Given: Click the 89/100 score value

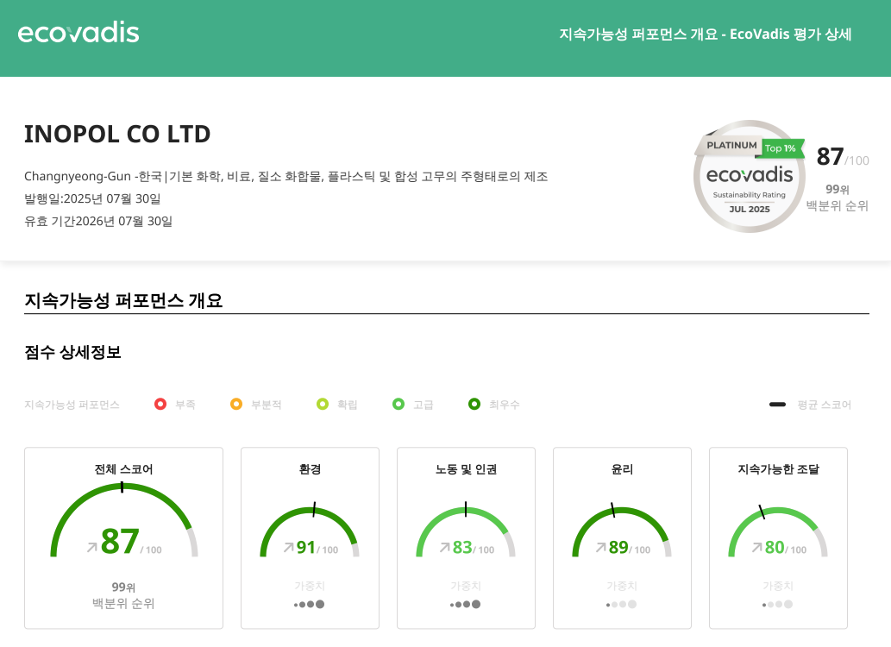Looking at the screenshot, I should [x=630, y=548].
